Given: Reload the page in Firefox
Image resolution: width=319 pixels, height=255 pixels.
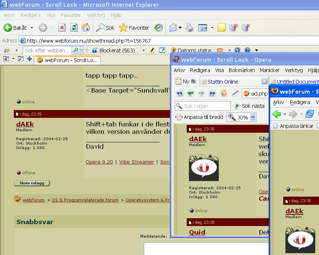Looking at the screenshot, I should pos(310,114).
